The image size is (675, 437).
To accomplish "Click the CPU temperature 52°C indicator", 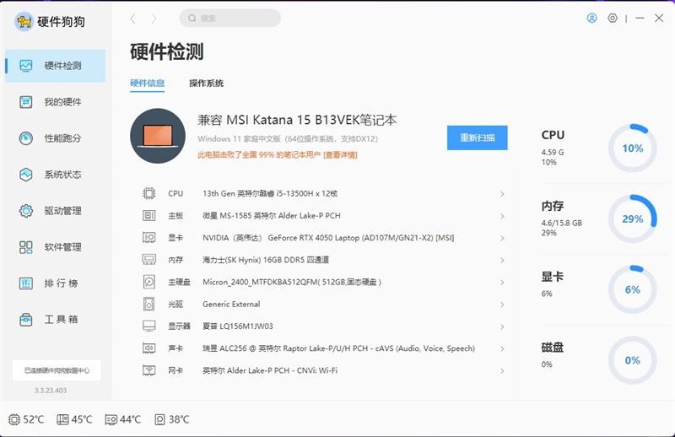I will pos(26,419).
